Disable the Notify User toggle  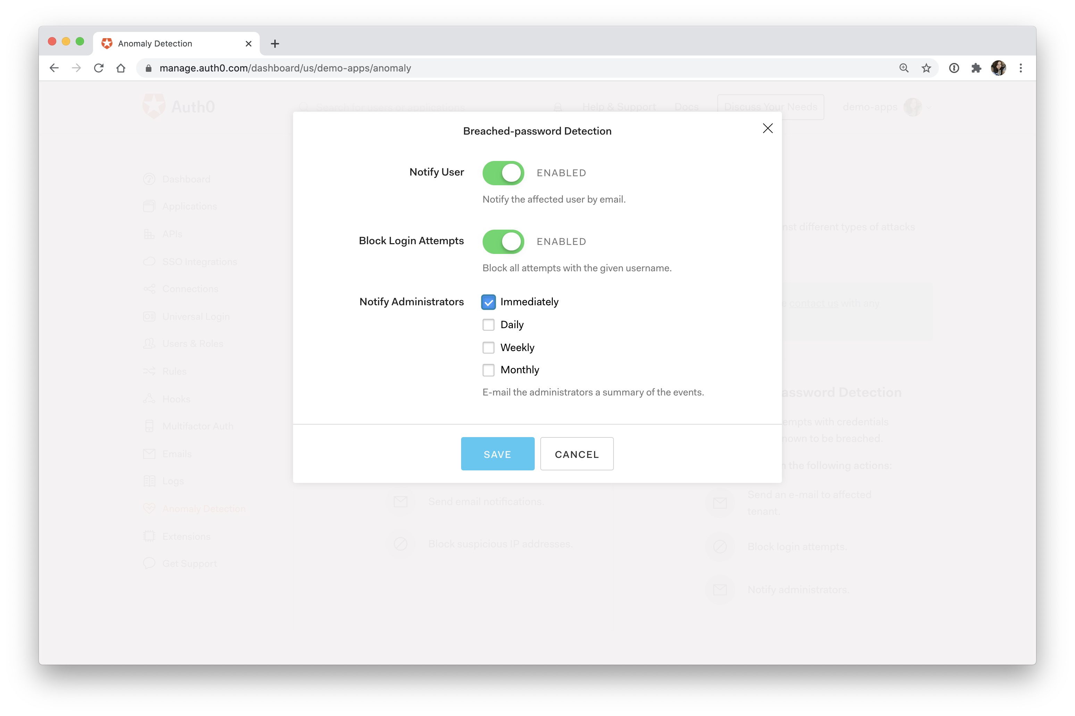click(503, 173)
